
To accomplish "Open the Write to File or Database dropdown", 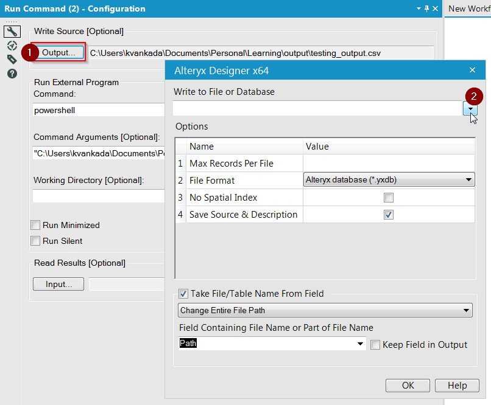I will pyautogui.click(x=470, y=107).
